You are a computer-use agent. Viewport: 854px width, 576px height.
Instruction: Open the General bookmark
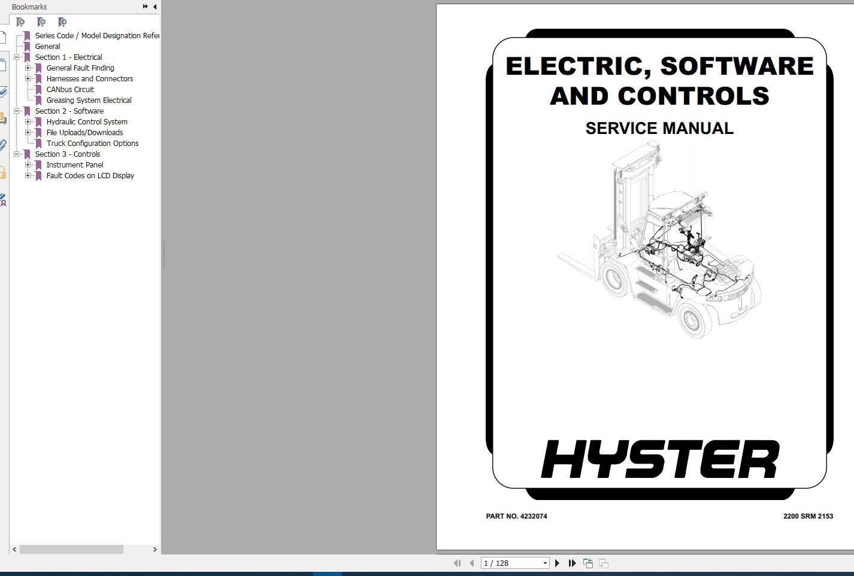point(47,47)
